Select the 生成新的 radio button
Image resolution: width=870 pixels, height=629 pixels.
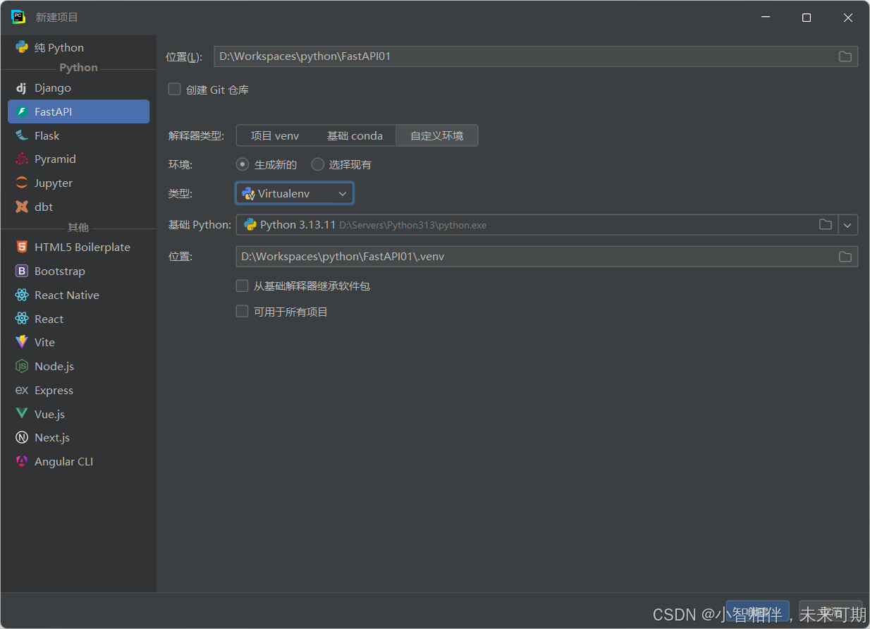(243, 164)
